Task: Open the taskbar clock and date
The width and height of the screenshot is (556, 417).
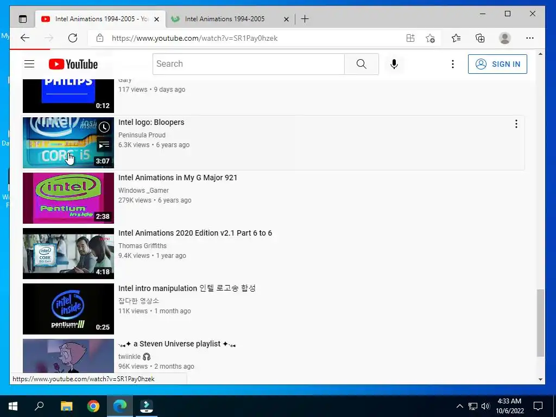Action: (509, 406)
